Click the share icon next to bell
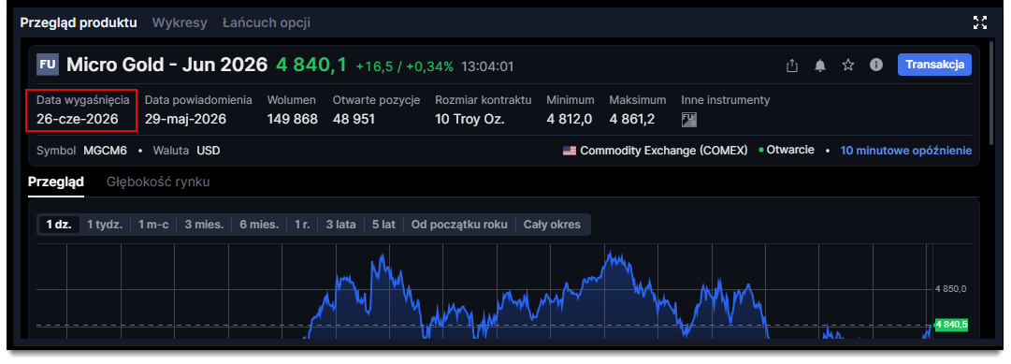 pos(792,66)
